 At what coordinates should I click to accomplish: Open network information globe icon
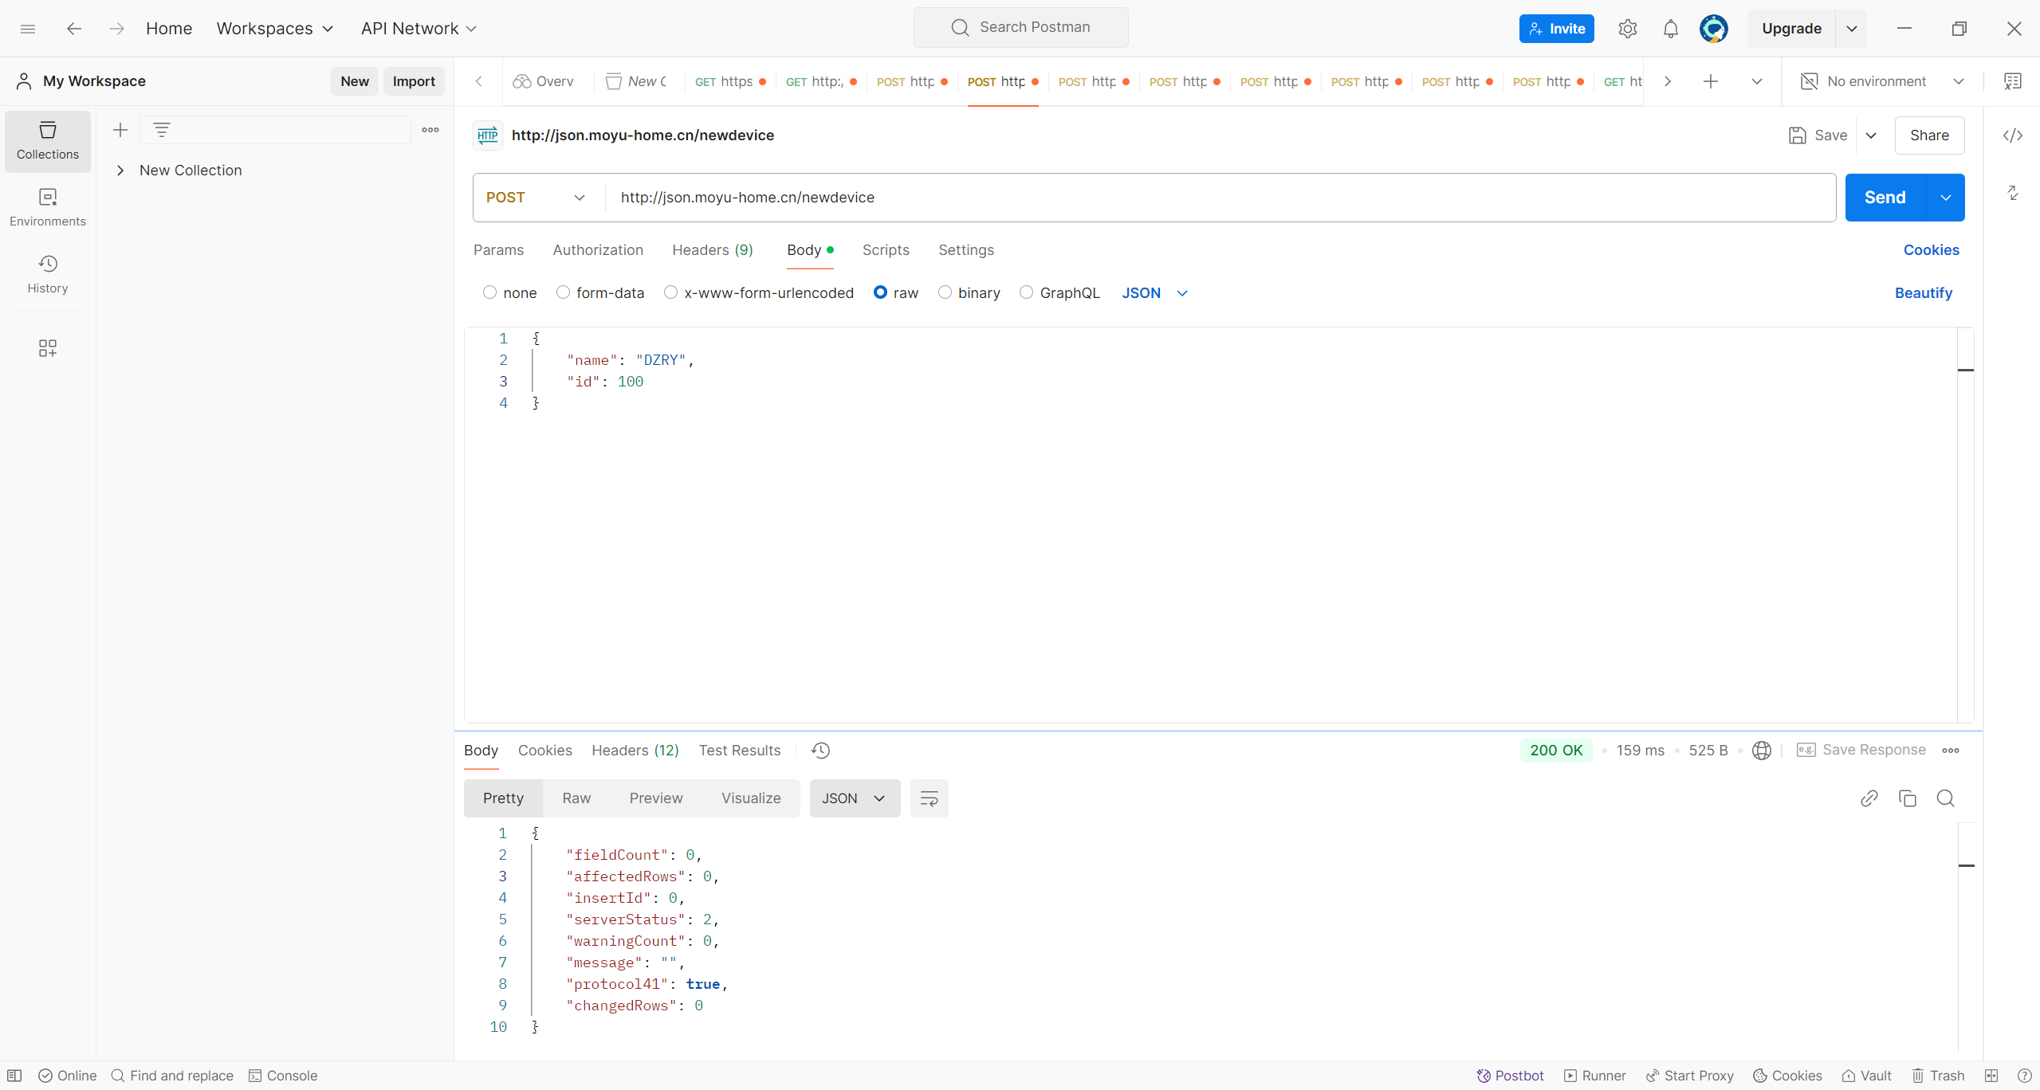tap(1762, 751)
